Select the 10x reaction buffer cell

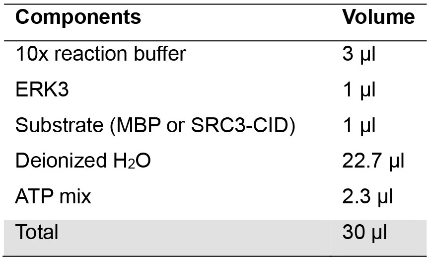[101, 53]
